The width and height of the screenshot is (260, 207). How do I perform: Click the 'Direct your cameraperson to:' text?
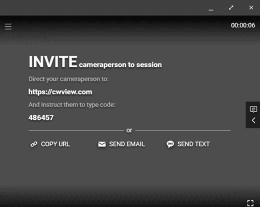point(68,79)
